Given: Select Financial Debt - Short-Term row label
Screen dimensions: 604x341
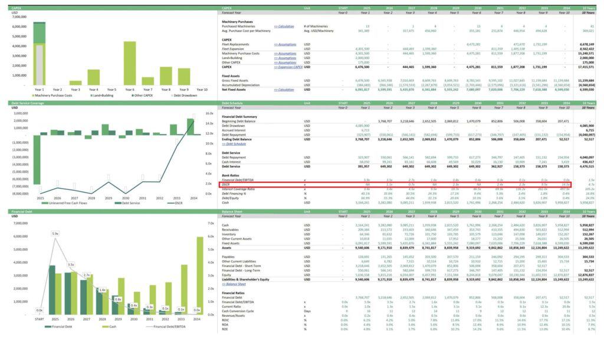Looking at the screenshot, I should point(241,266).
